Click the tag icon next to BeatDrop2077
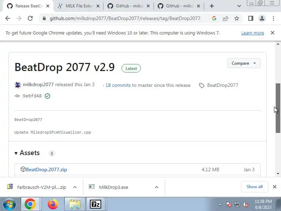 (202, 85)
